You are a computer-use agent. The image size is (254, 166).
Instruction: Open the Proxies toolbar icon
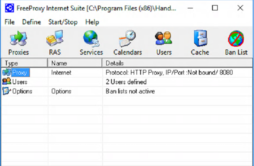click(x=18, y=43)
